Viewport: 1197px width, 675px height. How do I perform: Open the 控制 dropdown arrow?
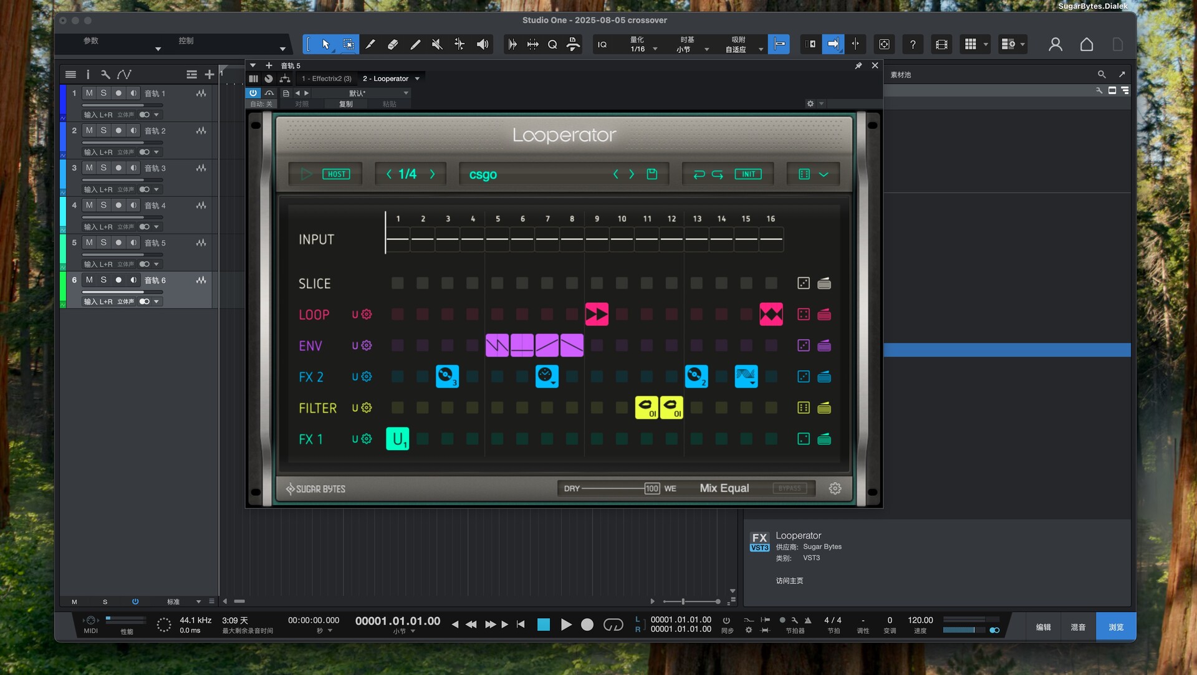pos(282,49)
